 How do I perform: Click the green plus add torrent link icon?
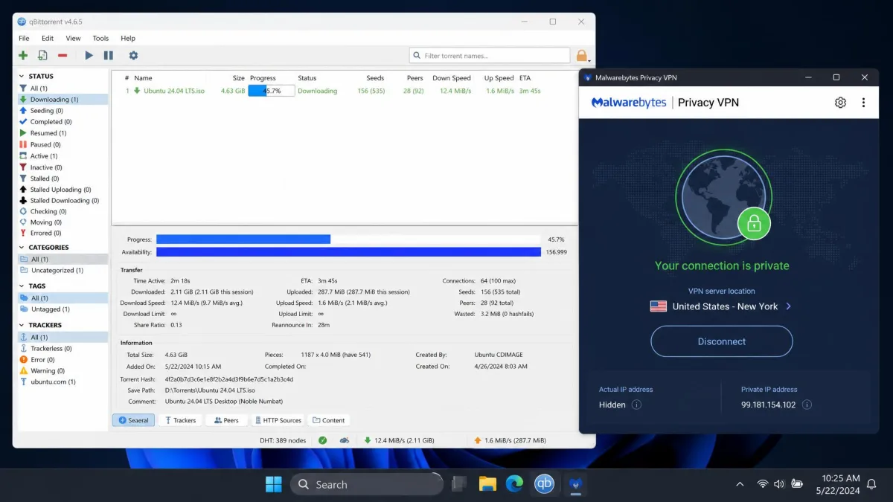23,55
